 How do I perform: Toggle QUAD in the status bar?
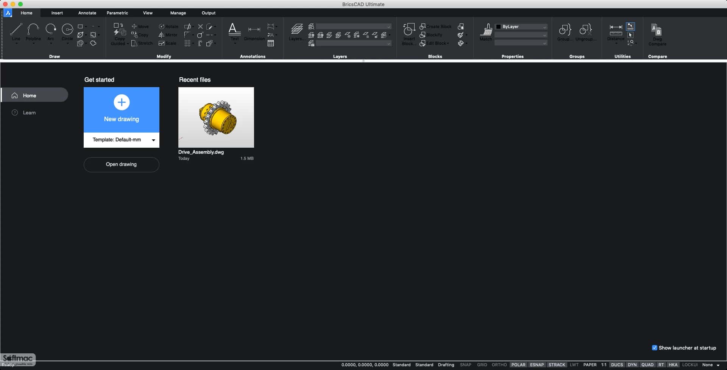click(x=647, y=365)
